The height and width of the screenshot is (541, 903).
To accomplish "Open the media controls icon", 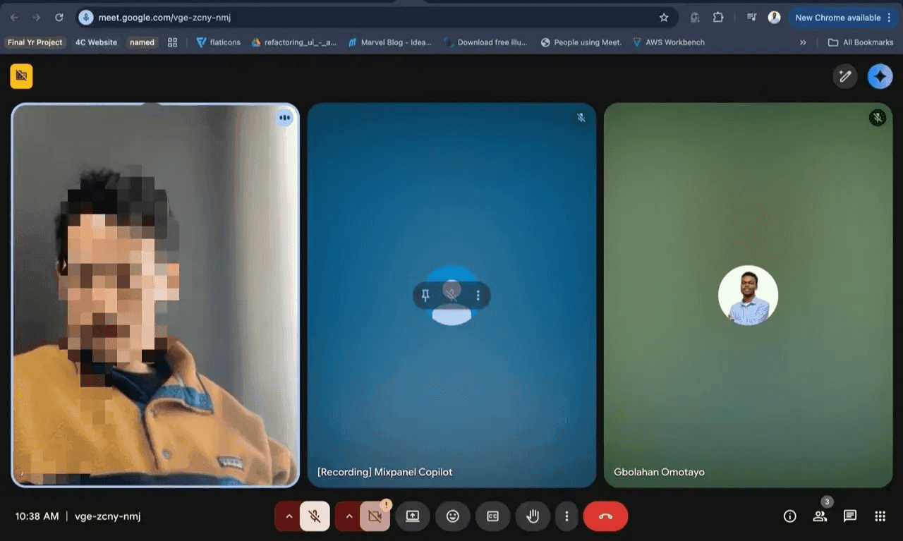I will coord(752,18).
